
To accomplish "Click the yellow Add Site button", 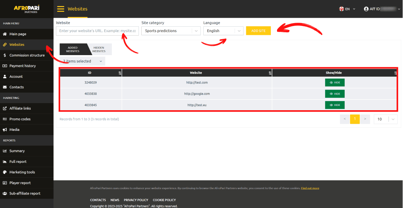I will click(258, 31).
